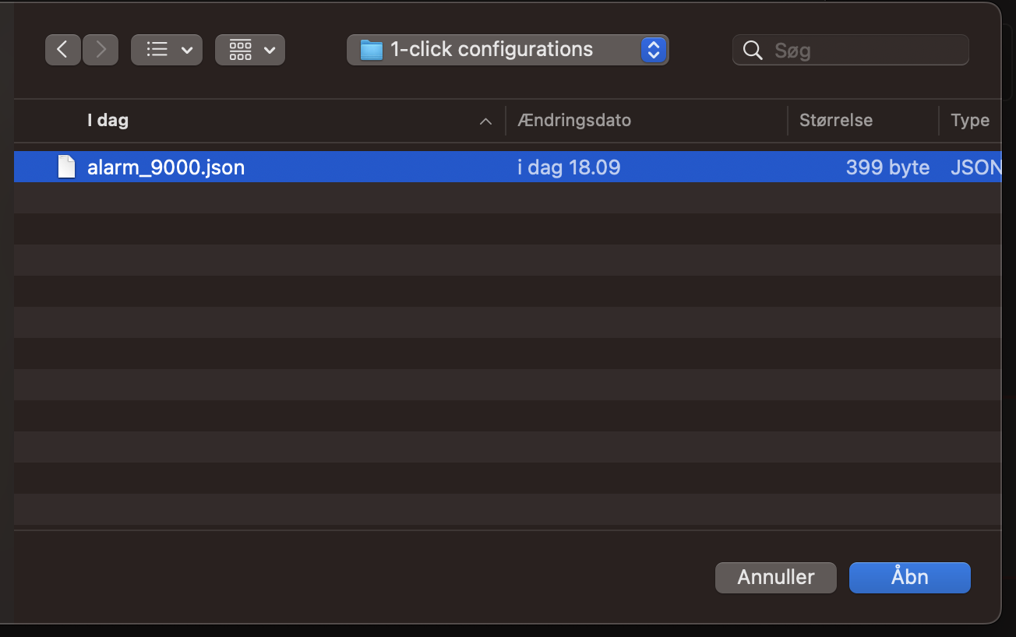Open the view mode dropdown arrow
Viewport: 1016px width, 637px height.
point(187,51)
